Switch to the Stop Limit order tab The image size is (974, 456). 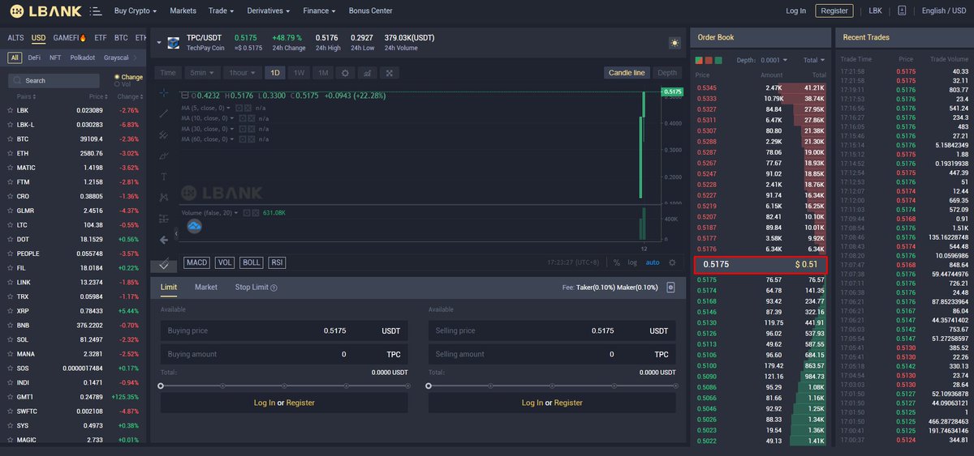pyautogui.click(x=252, y=288)
